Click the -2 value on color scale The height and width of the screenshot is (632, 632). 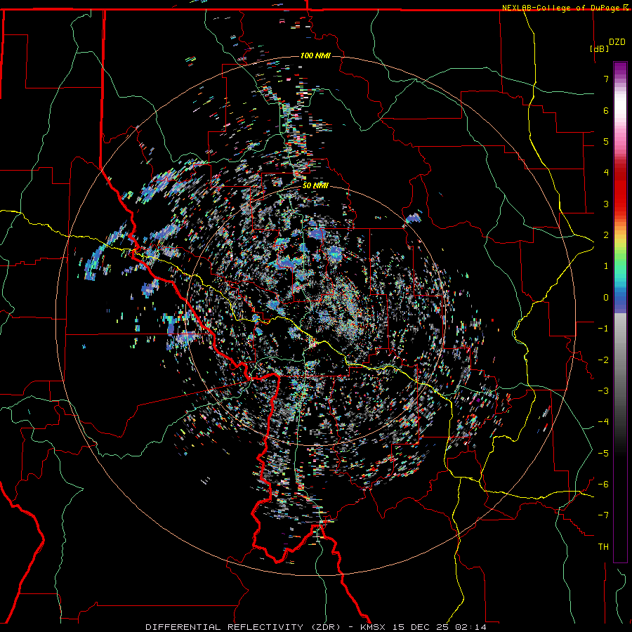coord(603,360)
